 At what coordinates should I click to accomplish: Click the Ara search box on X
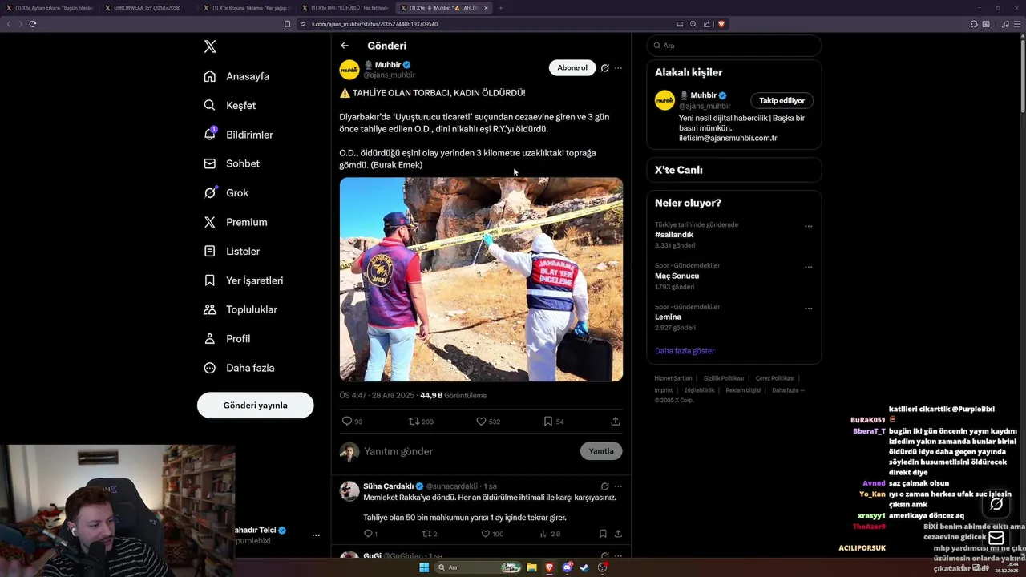point(734,46)
